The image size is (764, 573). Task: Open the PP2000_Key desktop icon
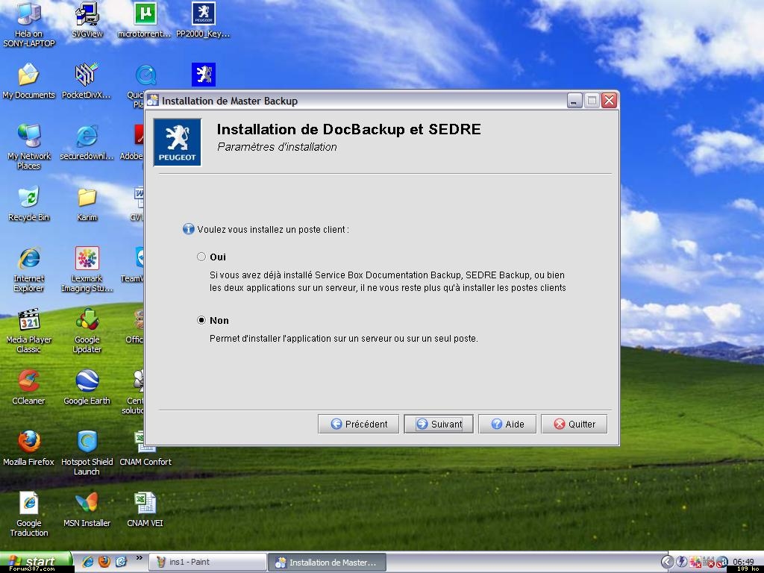pyautogui.click(x=203, y=20)
